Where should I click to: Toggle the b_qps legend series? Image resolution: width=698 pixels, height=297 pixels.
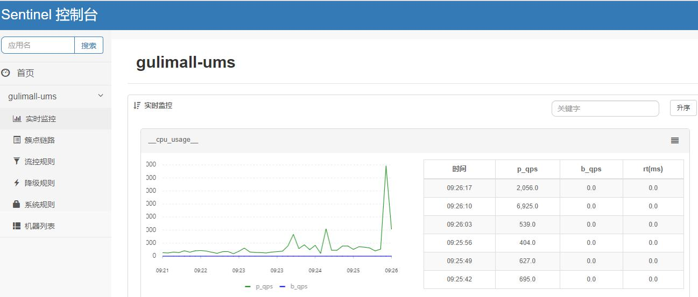294,286
